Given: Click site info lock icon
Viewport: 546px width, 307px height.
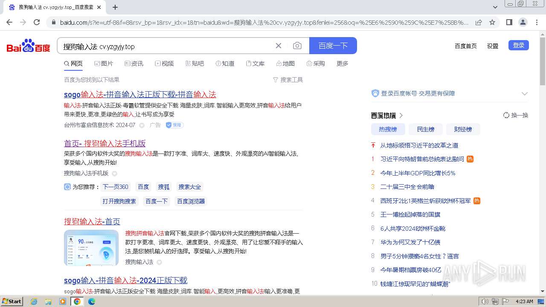Looking at the screenshot, I should point(53,22).
